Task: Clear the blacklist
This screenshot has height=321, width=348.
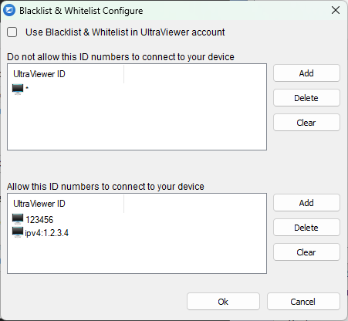Action: pos(306,123)
